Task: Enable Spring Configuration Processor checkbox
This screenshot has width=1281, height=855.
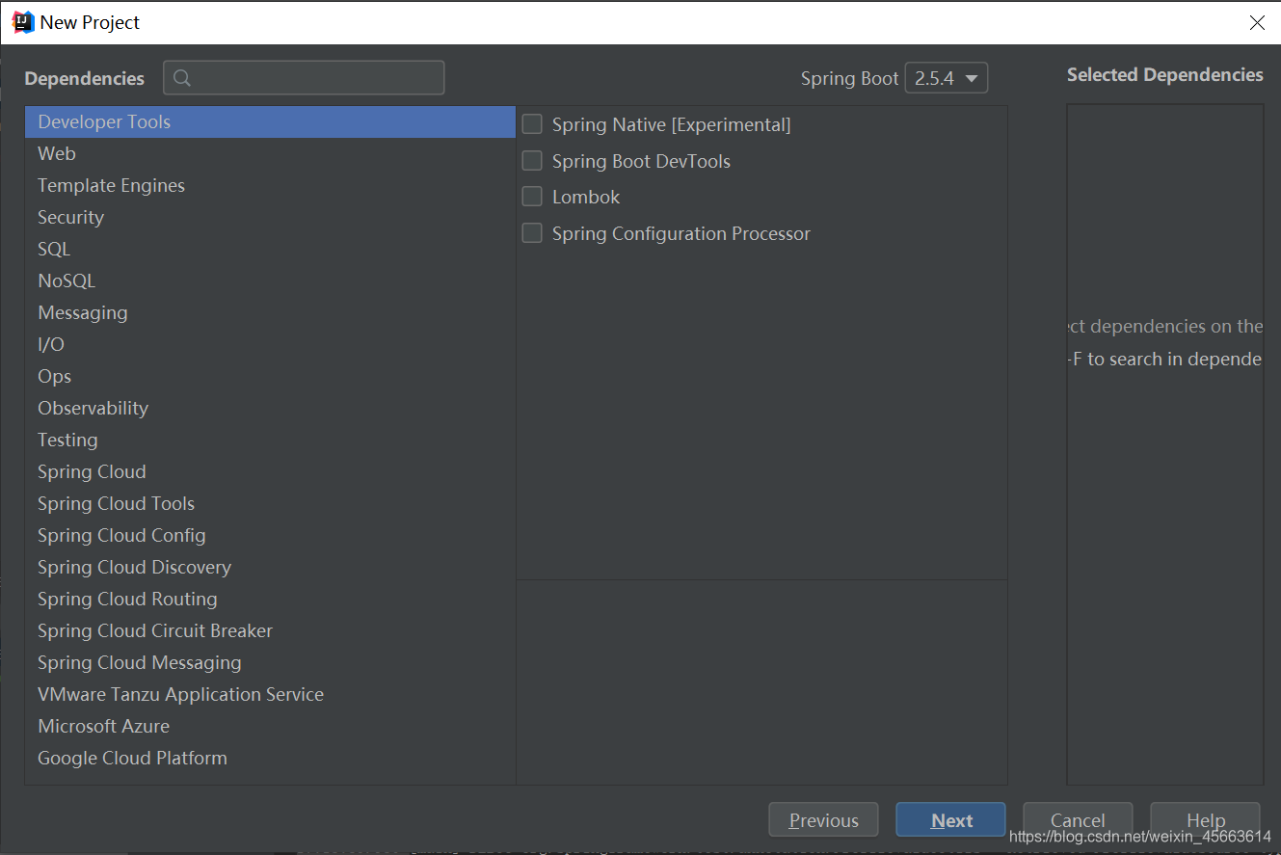Action: pyautogui.click(x=532, y=233)
